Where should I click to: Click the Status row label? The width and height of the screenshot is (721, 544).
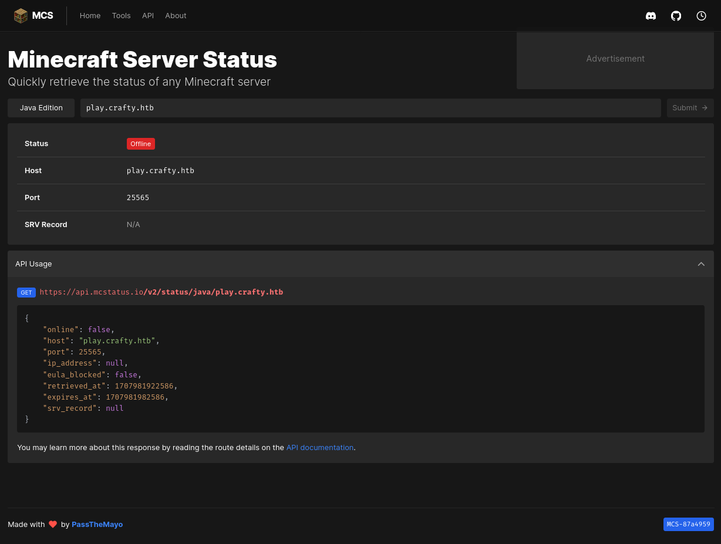click(x=36, y=144)
